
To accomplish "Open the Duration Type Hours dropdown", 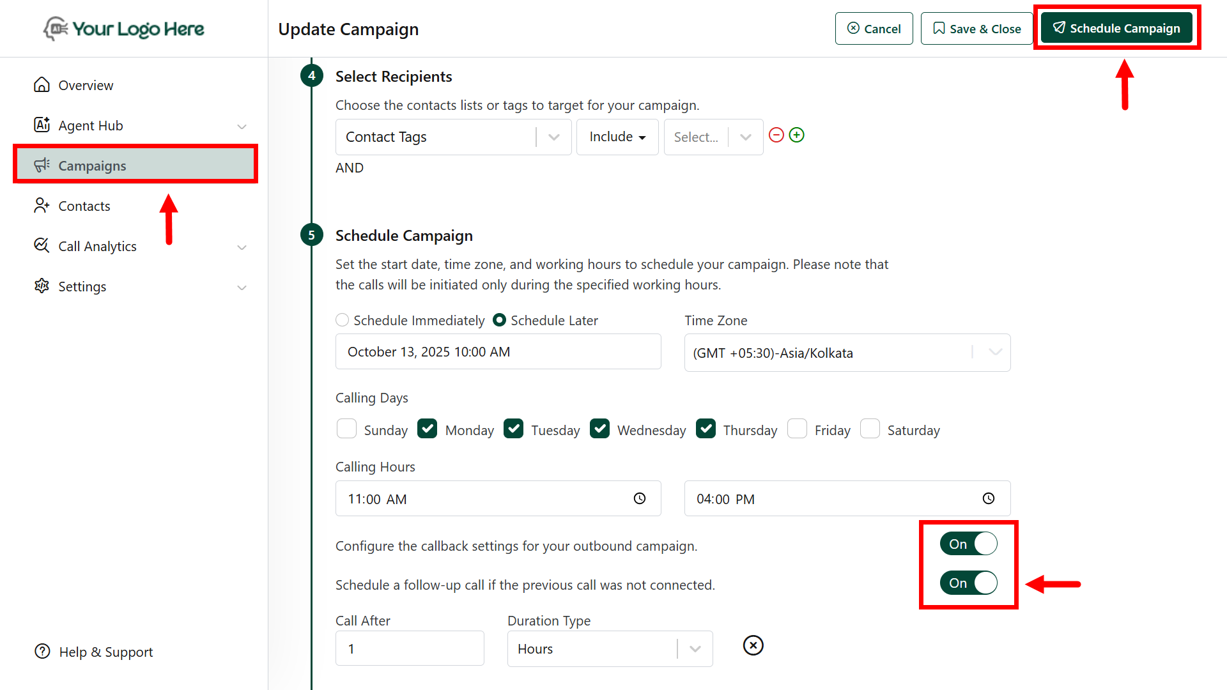I will 610,649.
